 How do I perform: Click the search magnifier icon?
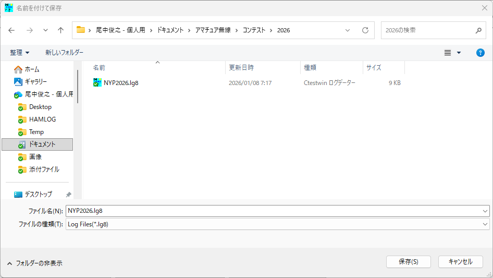point(478,30)
